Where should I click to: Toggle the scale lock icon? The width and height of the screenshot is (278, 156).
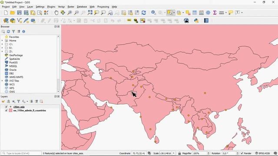click(179, 153)
